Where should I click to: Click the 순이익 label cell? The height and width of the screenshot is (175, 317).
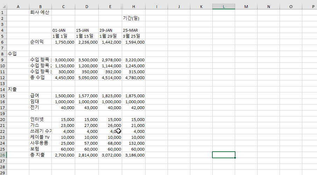41,42
